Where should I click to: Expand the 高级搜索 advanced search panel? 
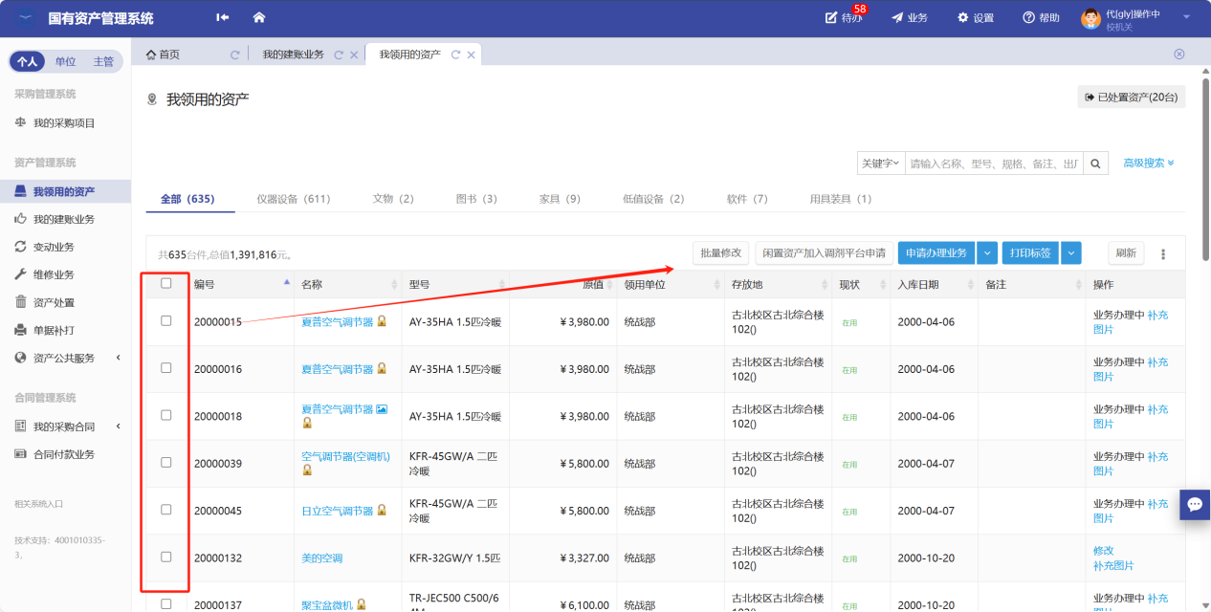tap(1148, 164)
